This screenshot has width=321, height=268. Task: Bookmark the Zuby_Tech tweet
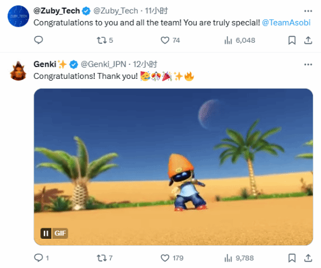tap(292, 40)
